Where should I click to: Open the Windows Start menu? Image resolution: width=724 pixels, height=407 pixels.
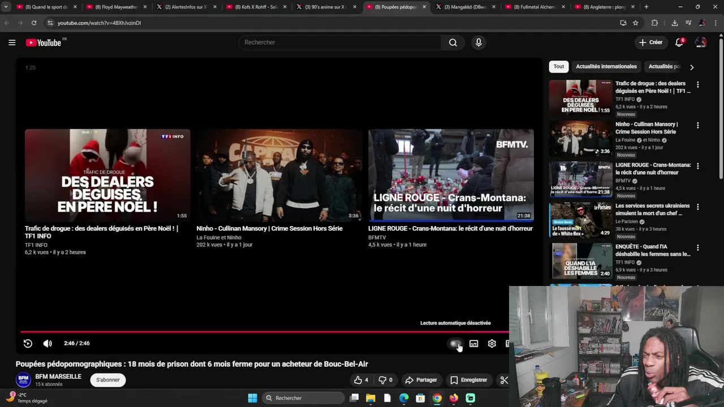[253, 398]
